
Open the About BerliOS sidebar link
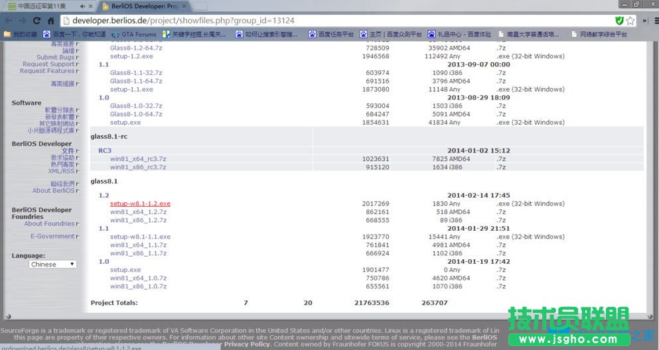point(53,190)
